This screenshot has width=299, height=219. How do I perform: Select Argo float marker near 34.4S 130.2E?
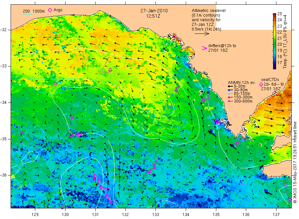pyautogui.click(x=72, y=117)
